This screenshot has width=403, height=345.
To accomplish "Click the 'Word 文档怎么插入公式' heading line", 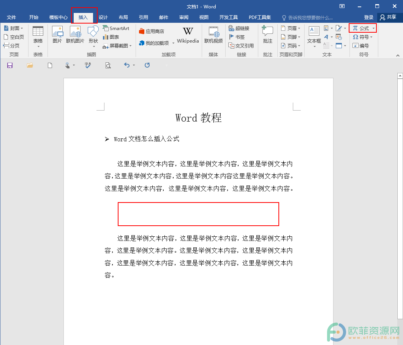I will pyautogui.click(x=147, y=139).
